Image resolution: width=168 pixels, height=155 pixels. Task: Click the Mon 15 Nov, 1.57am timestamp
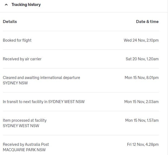coord(142,120)
